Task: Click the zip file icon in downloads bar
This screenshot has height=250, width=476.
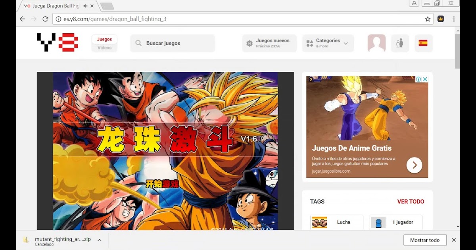Action: 26,240
